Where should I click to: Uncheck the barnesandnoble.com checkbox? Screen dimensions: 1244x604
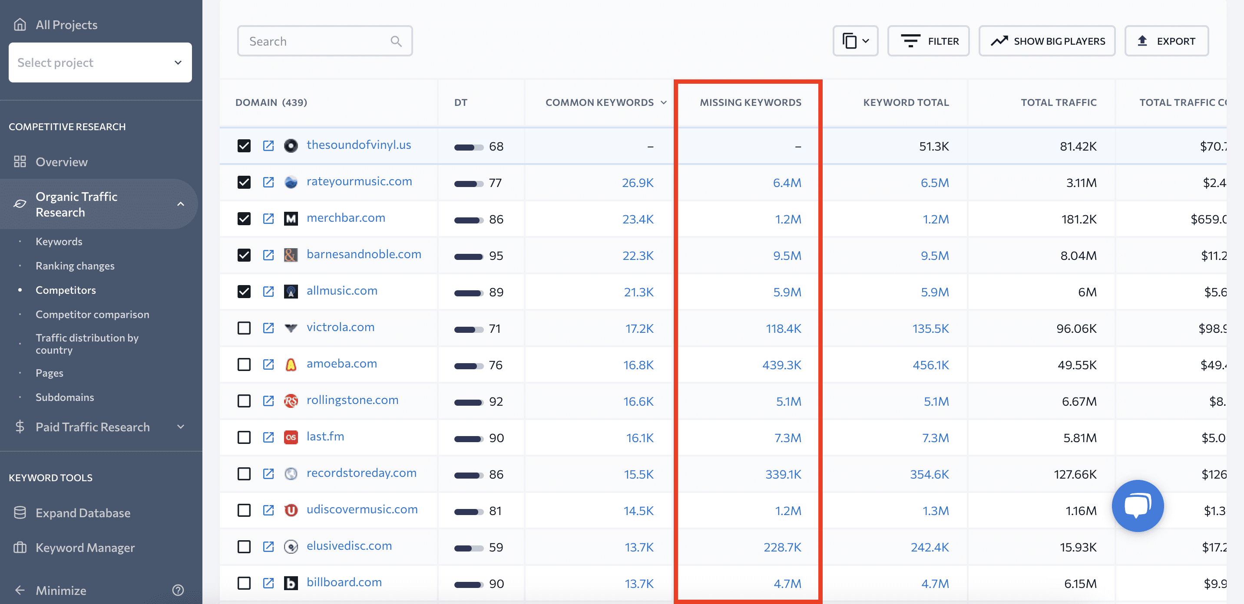coord(245,255)
